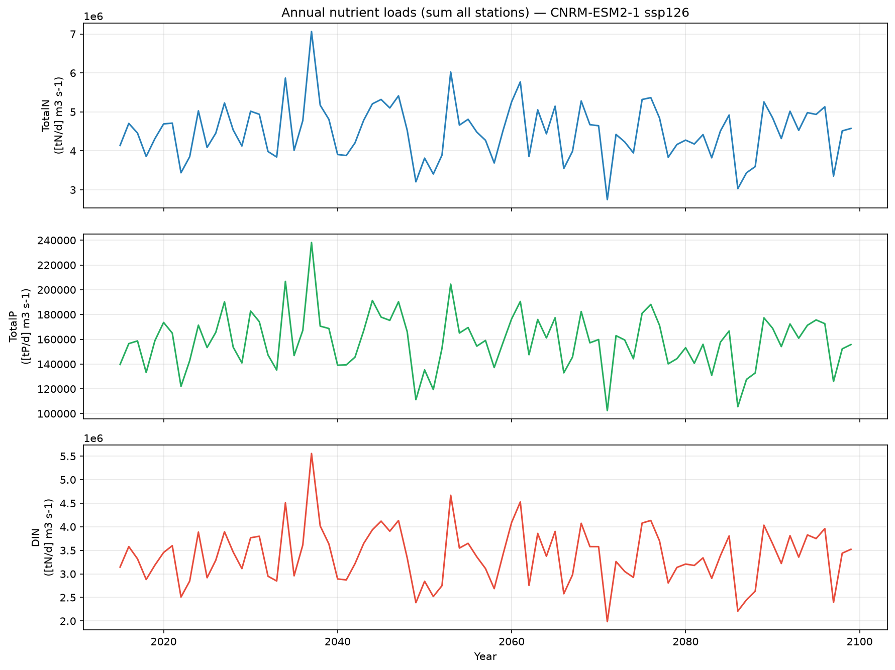This screenshot has width=895, height=670.
Task: Click the TotalP y-axis label
Action: pos(19,326)
